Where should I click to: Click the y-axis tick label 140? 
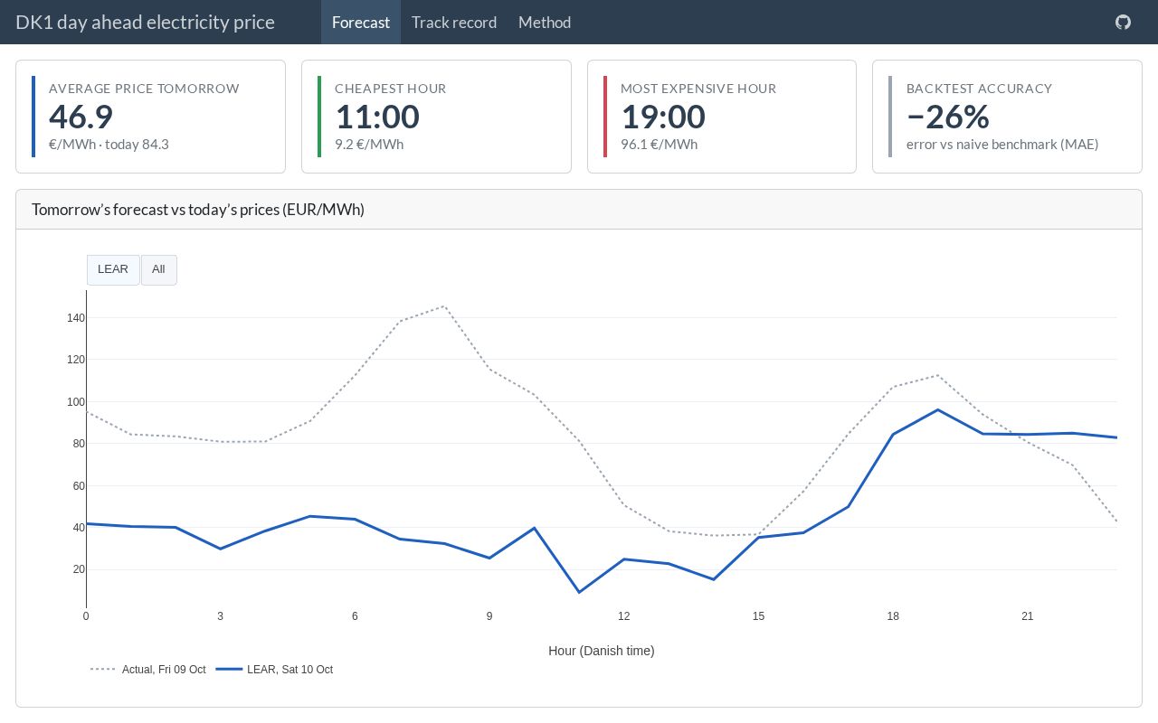coord(75,318)
